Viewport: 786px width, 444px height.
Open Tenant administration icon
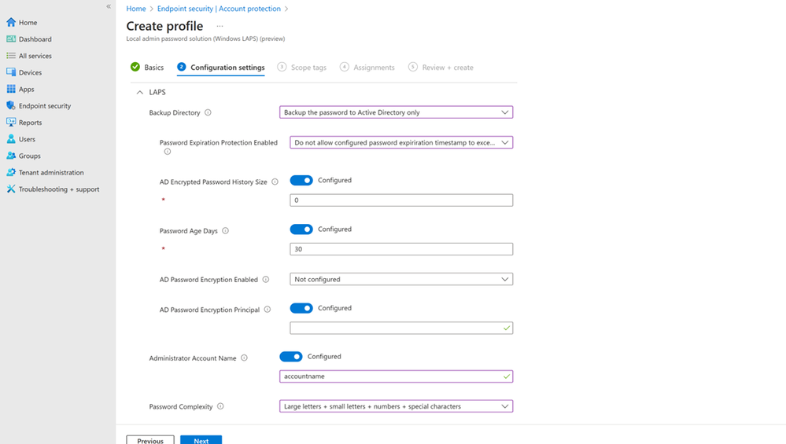11,172
